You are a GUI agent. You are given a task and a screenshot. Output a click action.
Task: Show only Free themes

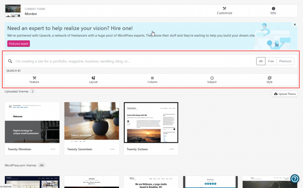point(271,61)
